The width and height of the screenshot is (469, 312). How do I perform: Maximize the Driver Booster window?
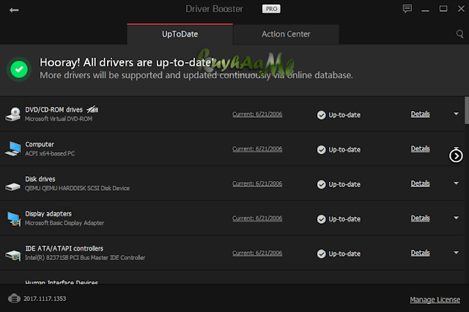[x=443, y=9]
